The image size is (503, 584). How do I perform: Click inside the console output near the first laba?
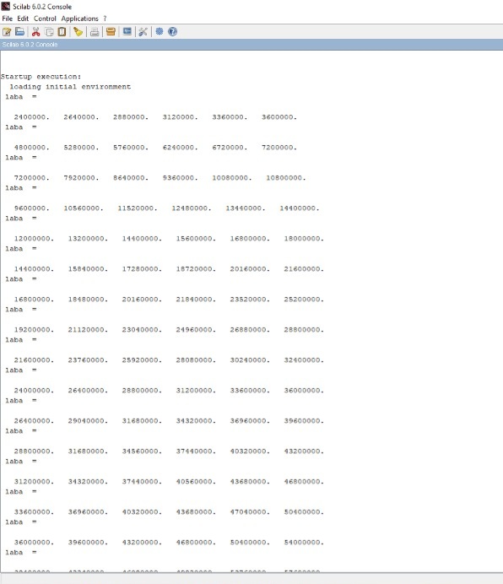[14, 97]
